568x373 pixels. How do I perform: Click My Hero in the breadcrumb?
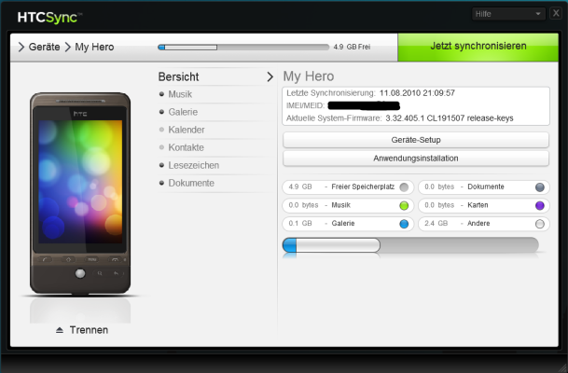point(94,47)
